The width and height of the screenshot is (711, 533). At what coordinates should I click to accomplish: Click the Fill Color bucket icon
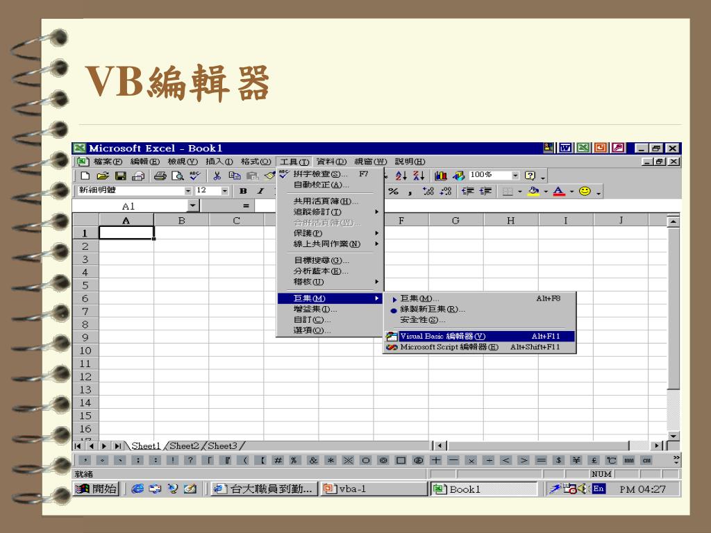click(x=534, y=192)
